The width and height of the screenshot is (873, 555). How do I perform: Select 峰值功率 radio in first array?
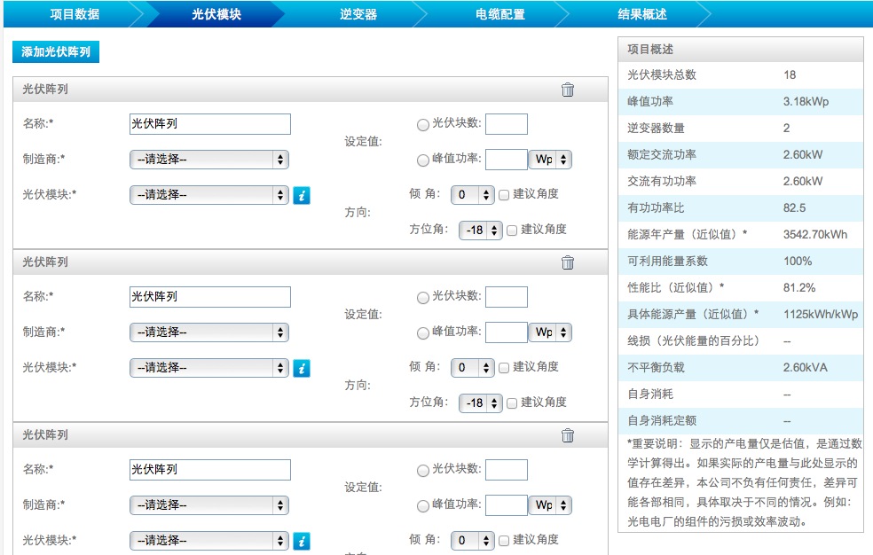pos(422,160)
